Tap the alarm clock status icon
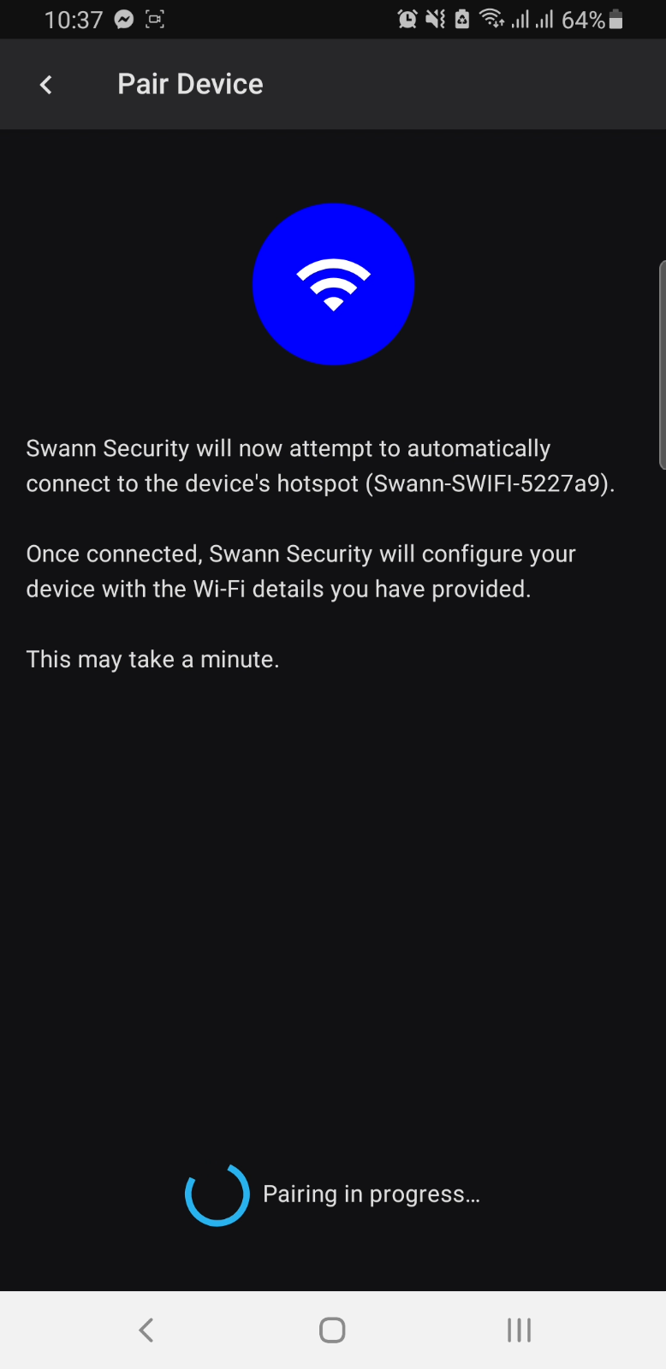666x1369 pixels. [407, 19]
